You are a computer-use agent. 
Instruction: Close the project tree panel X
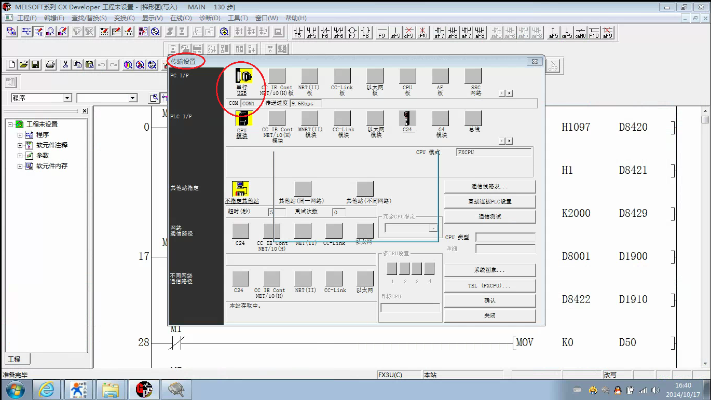point(85,111)
